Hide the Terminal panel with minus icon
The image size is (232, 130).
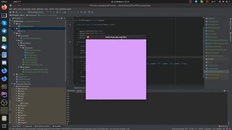coord(228,91)
